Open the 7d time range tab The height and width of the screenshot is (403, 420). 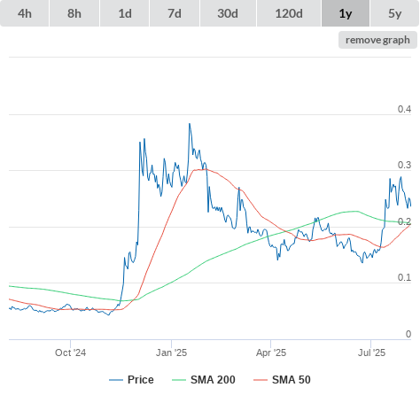click(x=175, y=13)
